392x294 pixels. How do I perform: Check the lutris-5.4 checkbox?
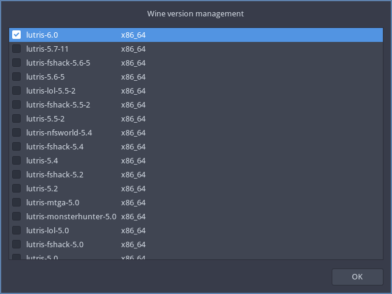(16, 160)
